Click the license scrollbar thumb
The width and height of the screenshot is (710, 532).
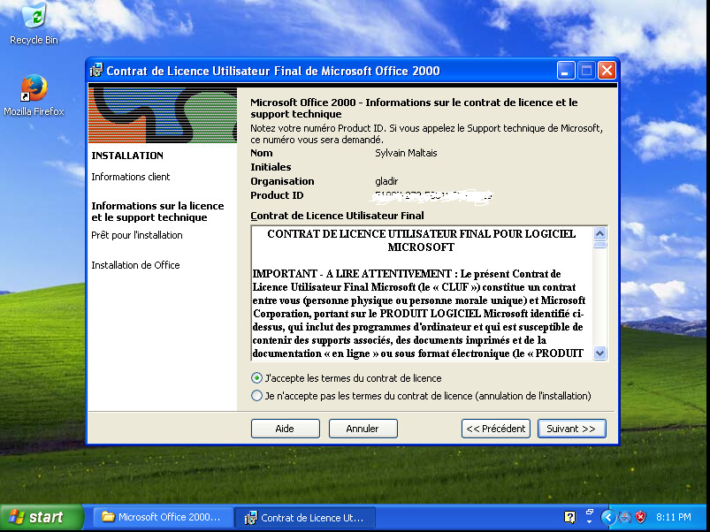coord(600,245)
